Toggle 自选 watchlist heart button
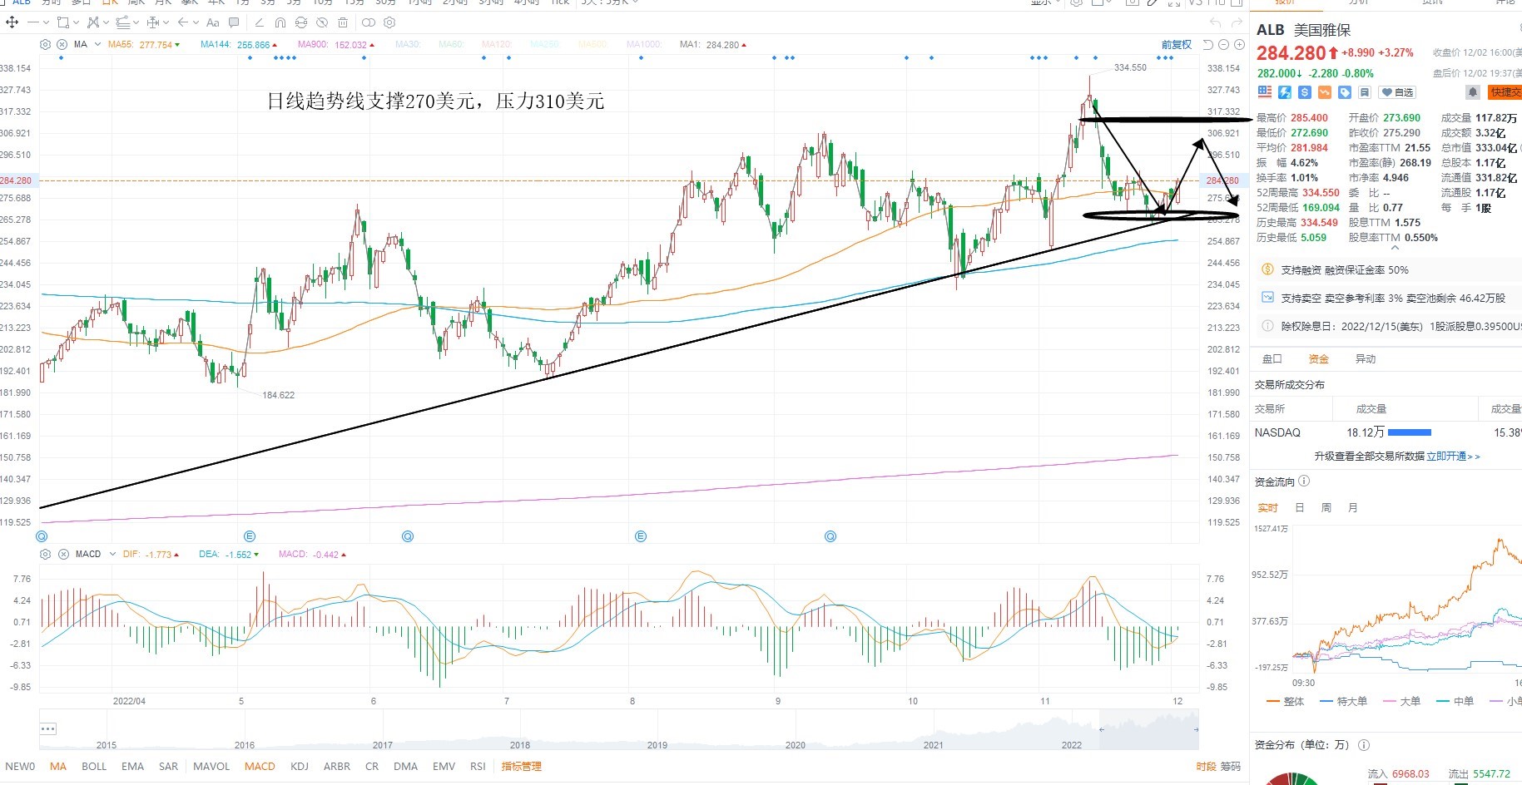 click(x=1398, y=91)
